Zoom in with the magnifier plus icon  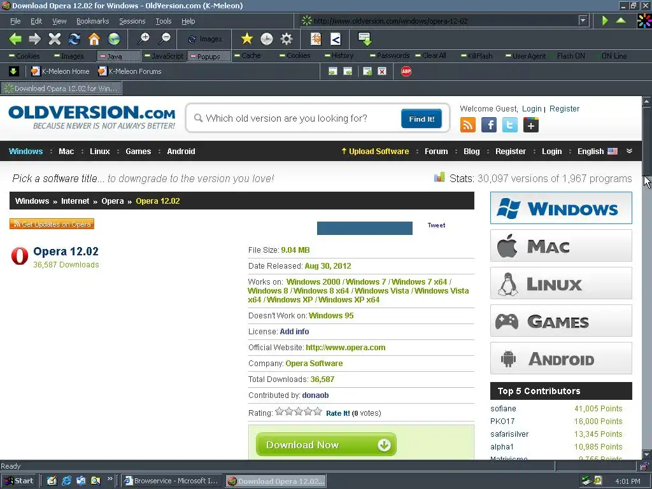(144, 39)
